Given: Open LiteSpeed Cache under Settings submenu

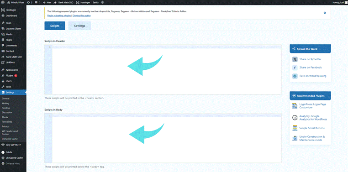Looking at the screenshot, I should pyautogui.click(x=10, y=139).
